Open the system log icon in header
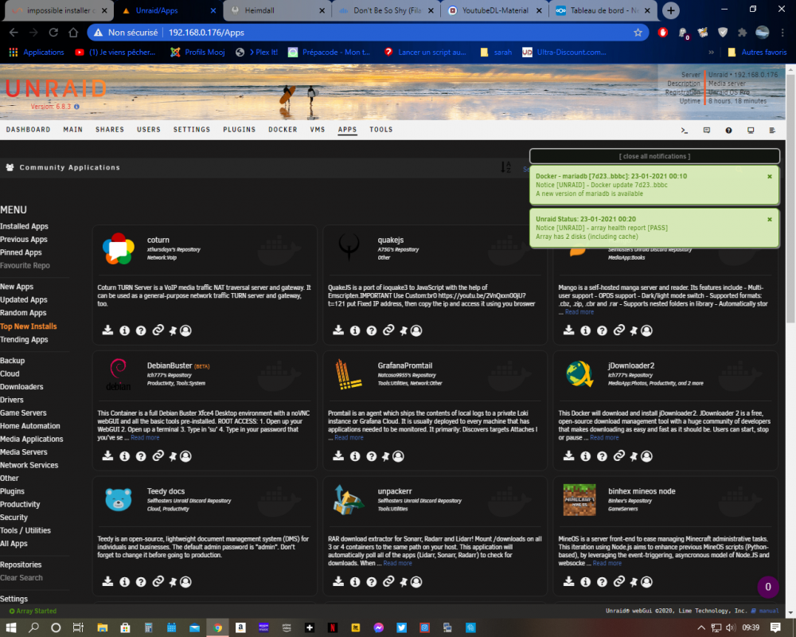This screenshot has height=637, width=796. (x=772, y=131)
